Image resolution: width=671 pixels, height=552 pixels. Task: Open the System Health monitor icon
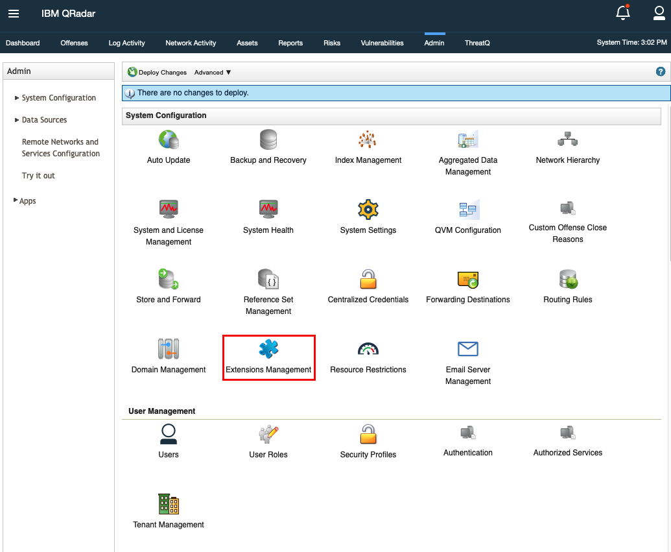point(268,210)
